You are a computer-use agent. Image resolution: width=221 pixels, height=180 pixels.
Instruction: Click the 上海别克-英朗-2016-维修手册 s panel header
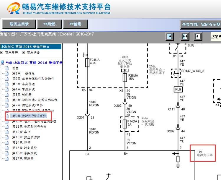31,47
